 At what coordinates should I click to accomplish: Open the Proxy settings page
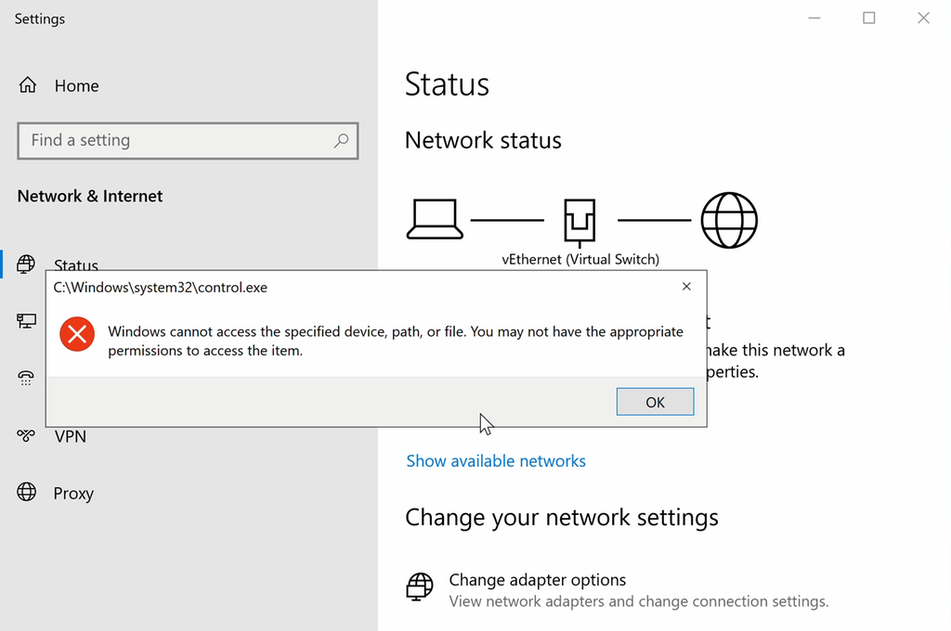tap(73, 494)
